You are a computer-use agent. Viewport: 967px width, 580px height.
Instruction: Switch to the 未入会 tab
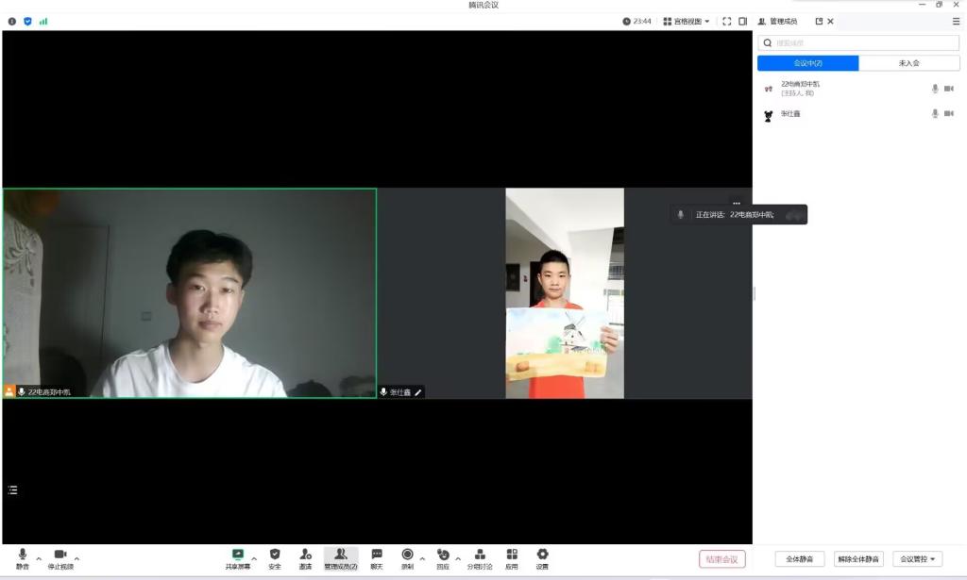coord(909,63)
